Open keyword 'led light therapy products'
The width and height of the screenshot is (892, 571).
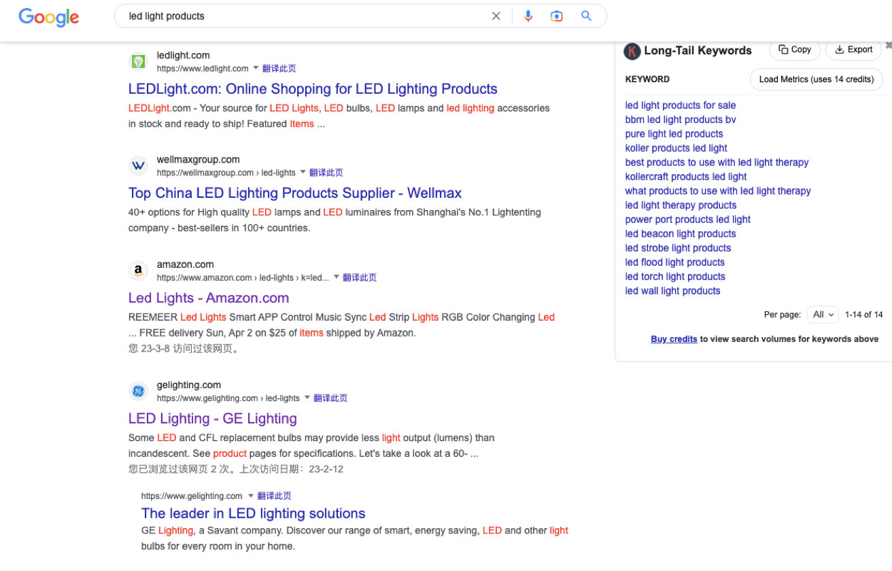coord(681,205)
